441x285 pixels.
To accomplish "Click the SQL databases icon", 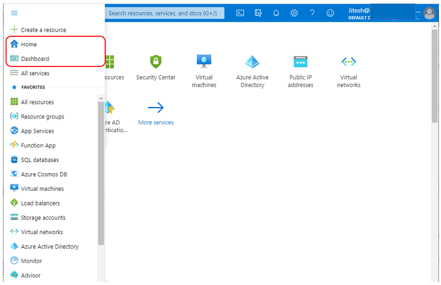I will click(x=14, y=160).
